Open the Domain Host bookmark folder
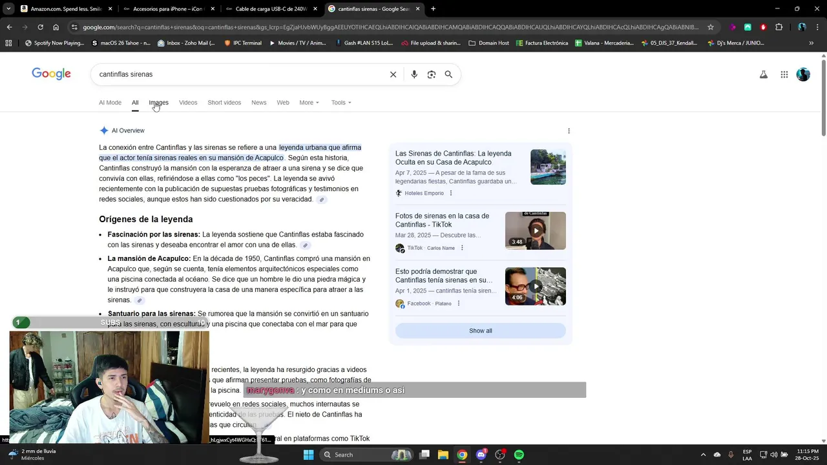 click(488, 43)
